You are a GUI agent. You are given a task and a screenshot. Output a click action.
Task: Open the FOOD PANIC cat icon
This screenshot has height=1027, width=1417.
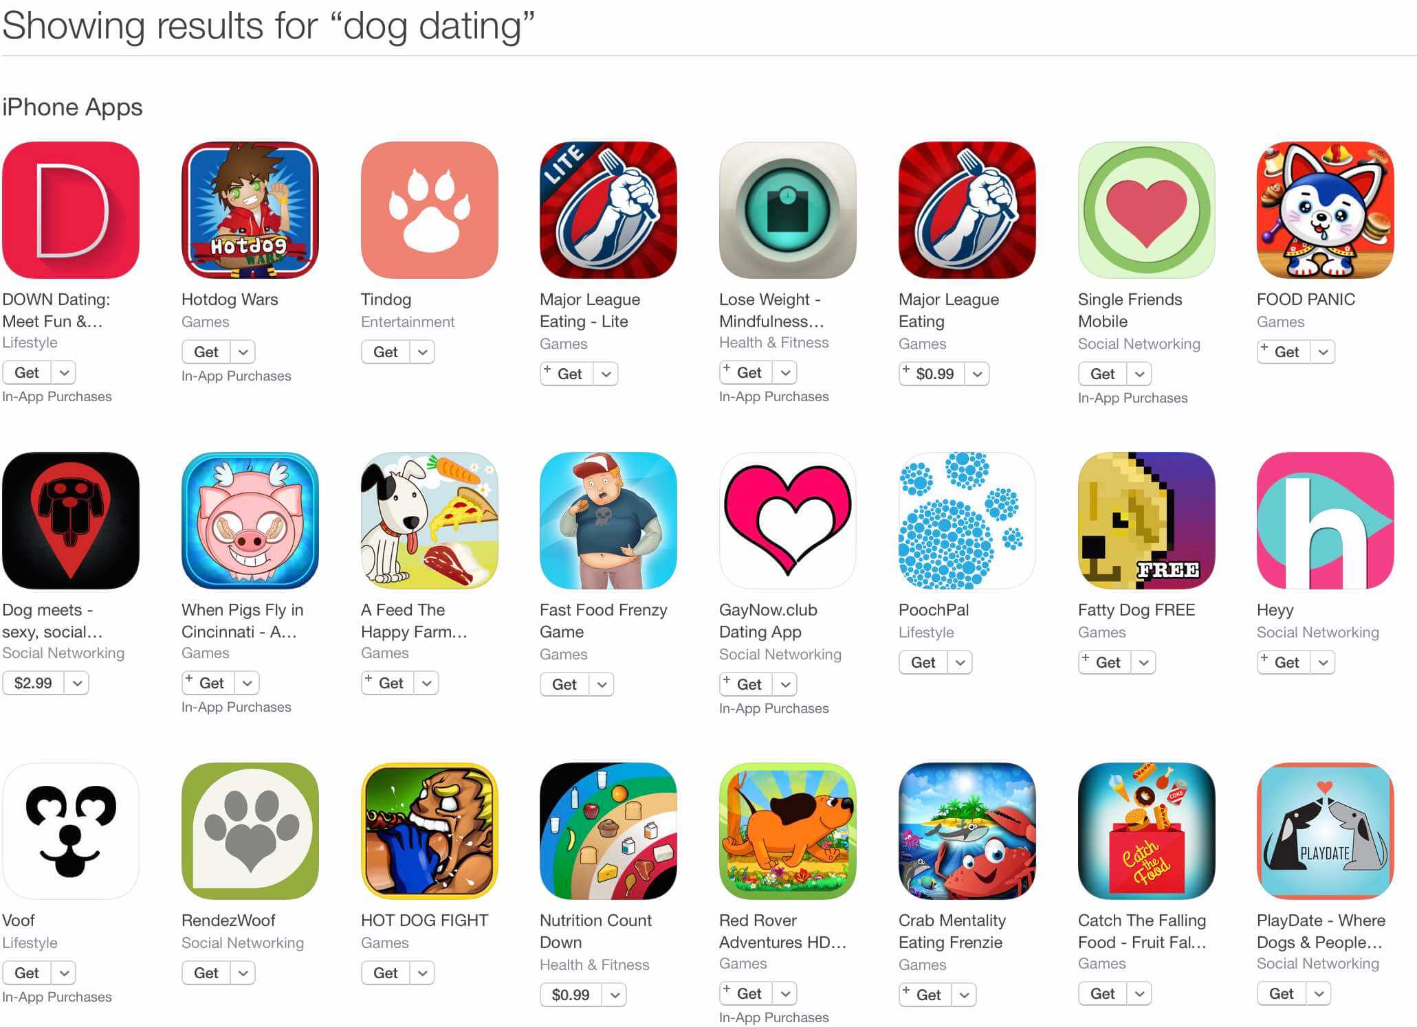click(1325, 210)
